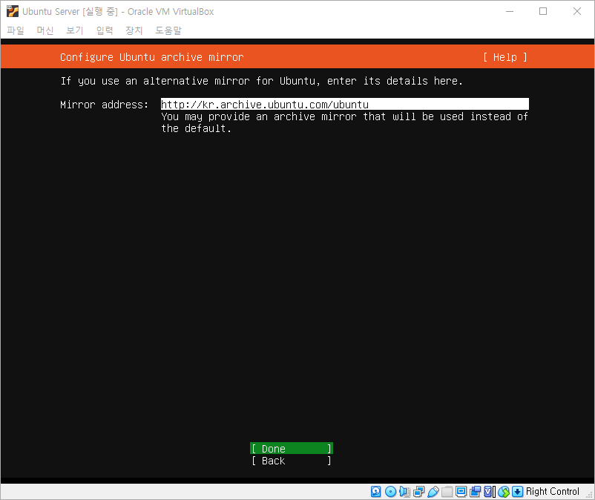
Task: Open the 도움말 menu
Action: coord(168,30)
